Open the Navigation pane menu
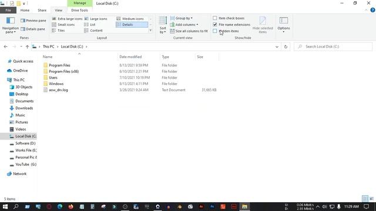 click(11, 25)
